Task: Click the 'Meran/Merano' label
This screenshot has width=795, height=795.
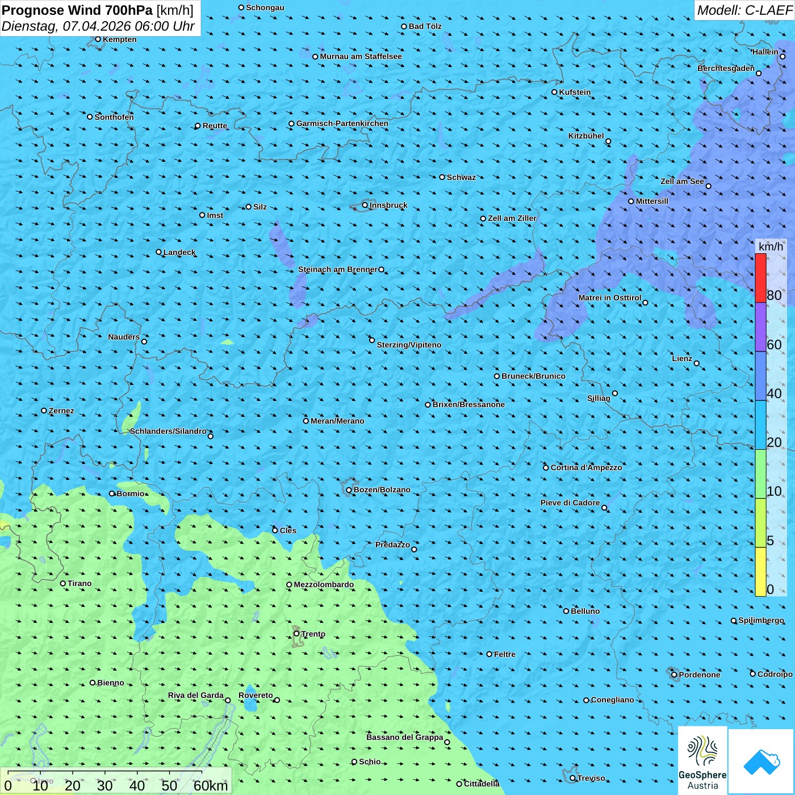Action: (x=337, y=421)
